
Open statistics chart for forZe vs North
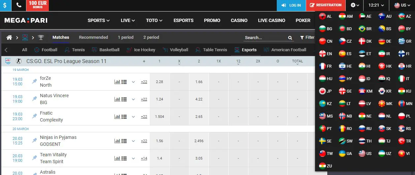pos(117,82)
